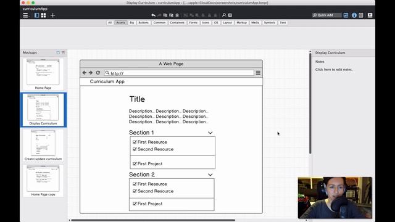
Task: Toggle the blue Inspector info icon
Action: click(354, 15)
